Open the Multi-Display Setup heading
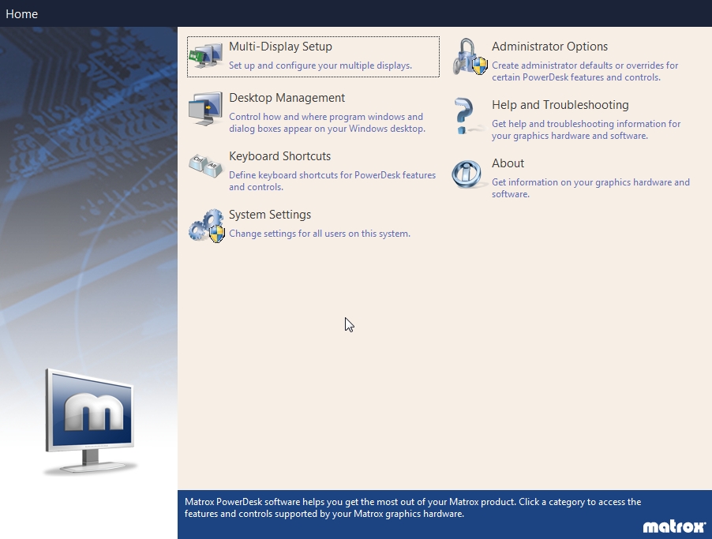712x539 pixels. tap(281, 47)
